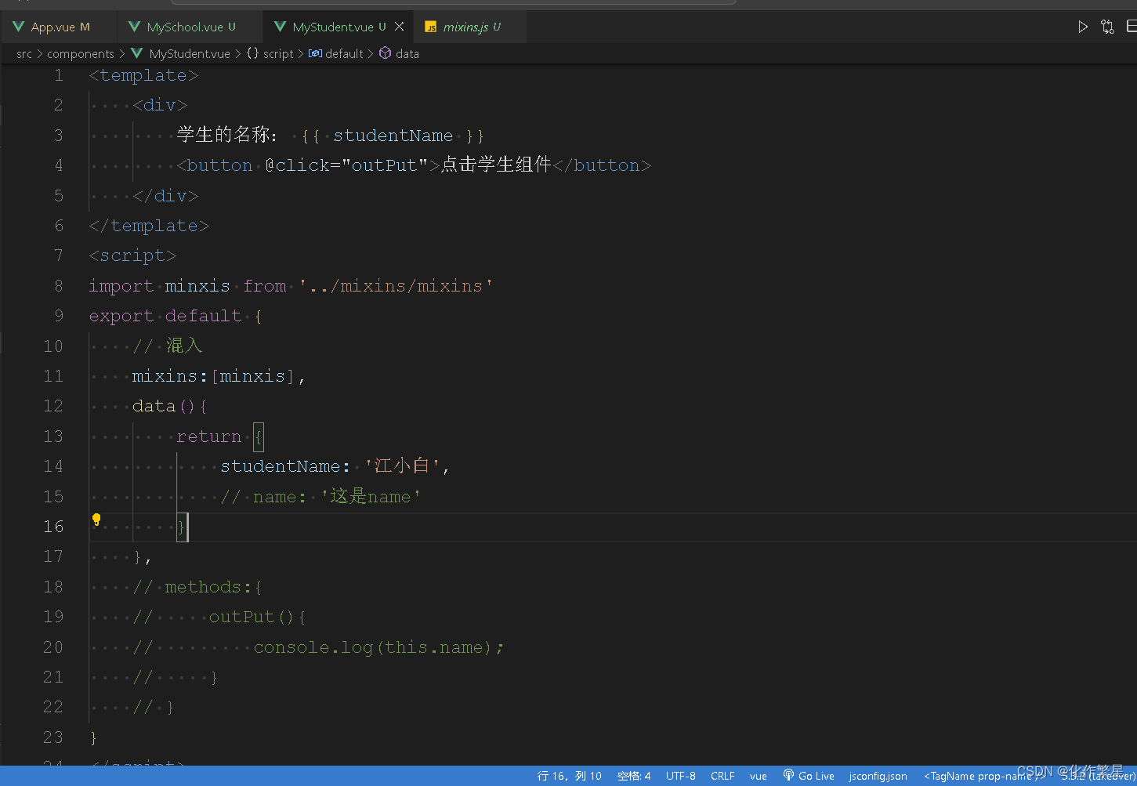
Task: Click 'console.log(this.name);' on line 20
Action: (x=379, y=647)
